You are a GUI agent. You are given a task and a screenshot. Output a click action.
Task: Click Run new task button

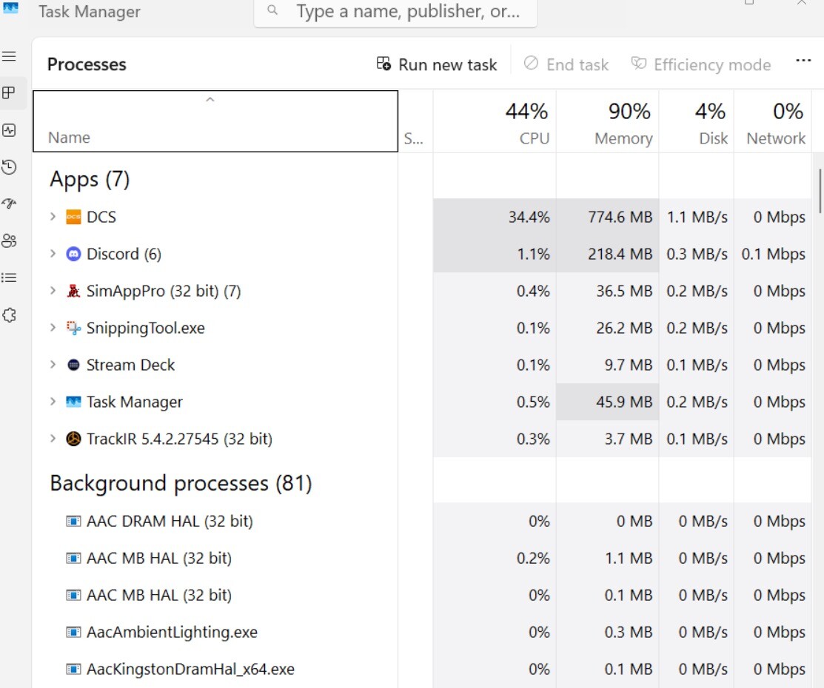437,64
